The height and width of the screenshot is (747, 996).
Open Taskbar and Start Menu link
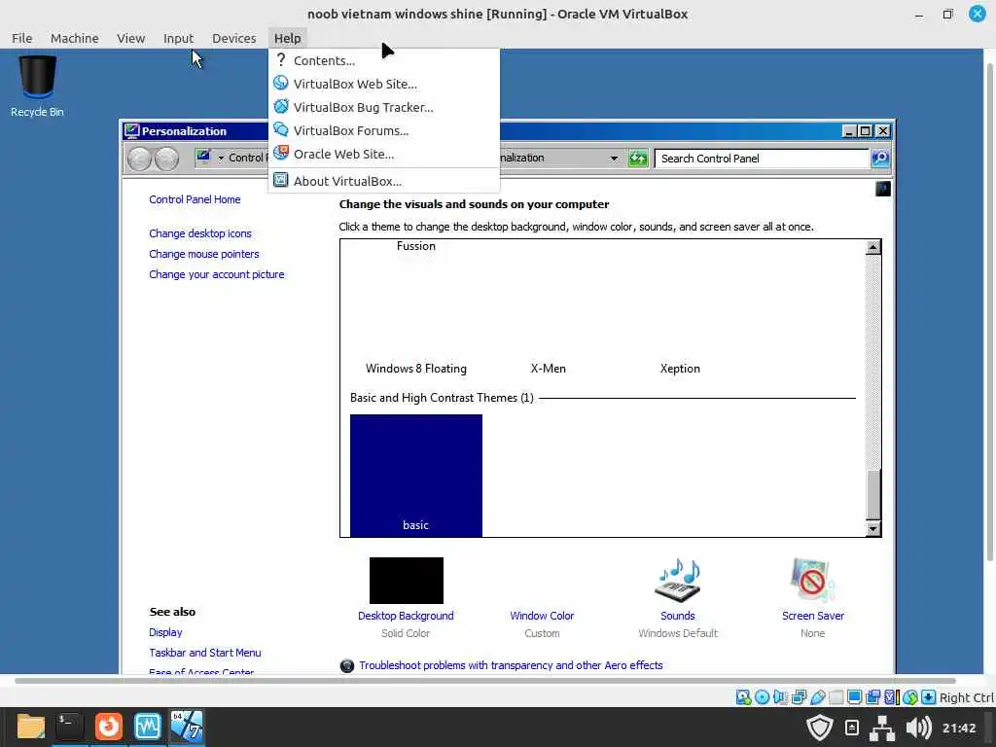tap(204, 653)
